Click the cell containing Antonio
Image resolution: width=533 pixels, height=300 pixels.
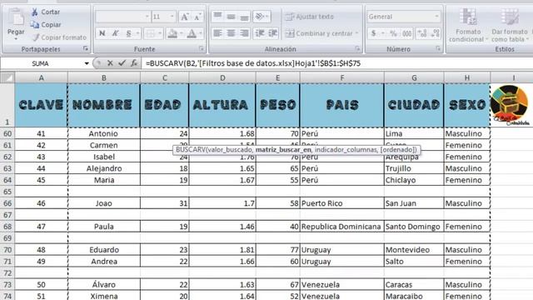(103, 133)
